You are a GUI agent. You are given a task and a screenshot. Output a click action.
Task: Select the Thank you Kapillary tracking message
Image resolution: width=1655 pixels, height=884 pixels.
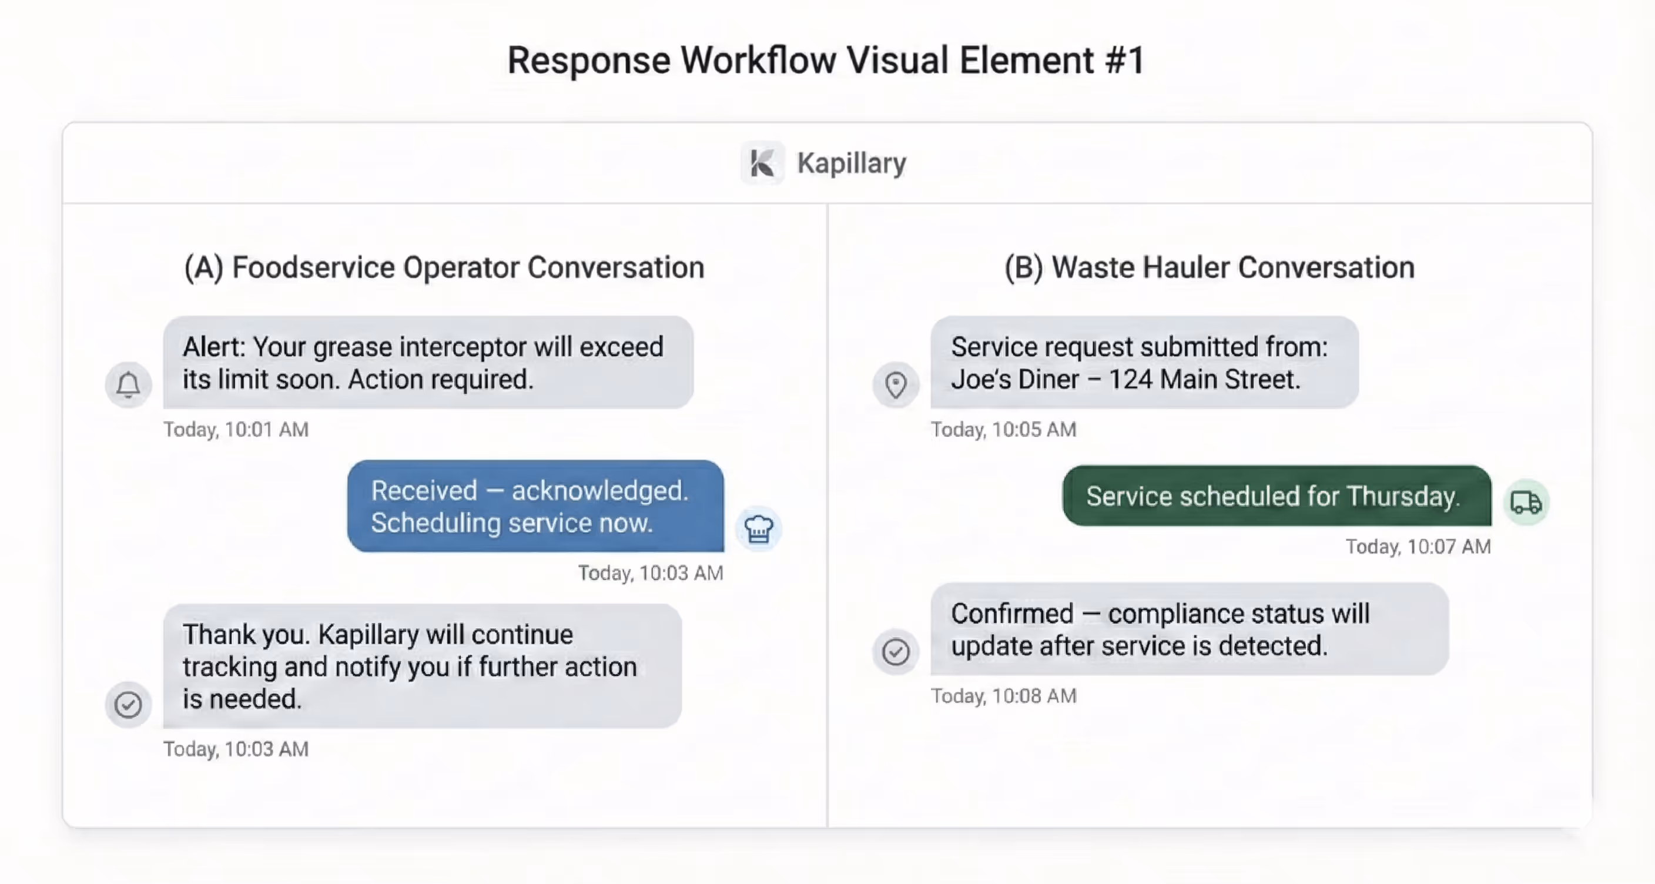point(422,666)
